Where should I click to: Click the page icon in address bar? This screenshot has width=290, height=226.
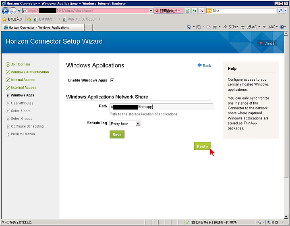(x=25, y=11)
